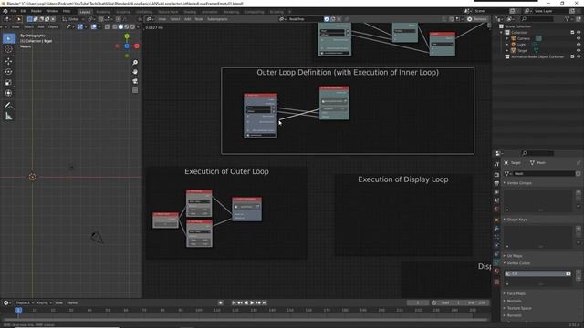Click the Blender logo menu icon
This screenshot has width=584, height=328.
5,11
